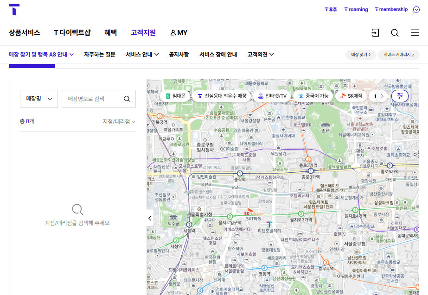Image resolution: width=428 pixels, height=295 pixels.
Task: Click the 총 0개 result count text
Action: (x=27, y=121)
